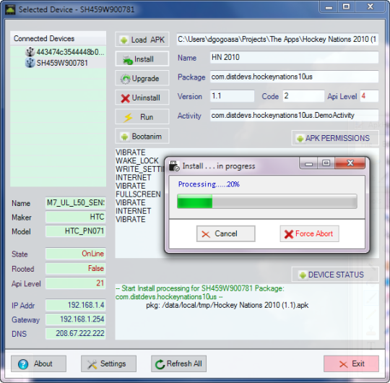Click the APK Api Level field
This screenshot has width=390, height=383.
point(369,96)
